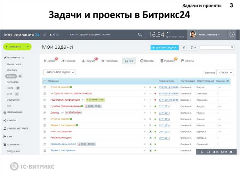Check the first 'Отчет за неделю' task
240x180 pixels.
click(x=45, y=87)
